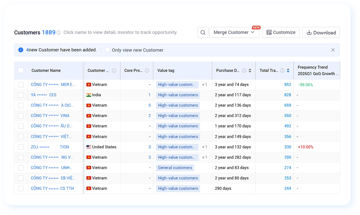Image resolution: width=360 pixels, height=215 pixels.
Task: Click 3 year and 74 days cell
Action: pyautogui.click(x=232, y=85)
